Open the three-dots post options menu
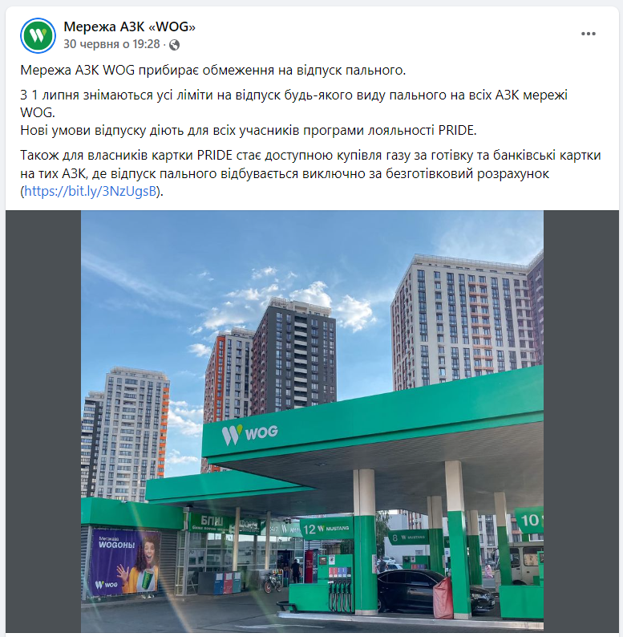This screenshot has height=637, width=623. coord(588,34)
